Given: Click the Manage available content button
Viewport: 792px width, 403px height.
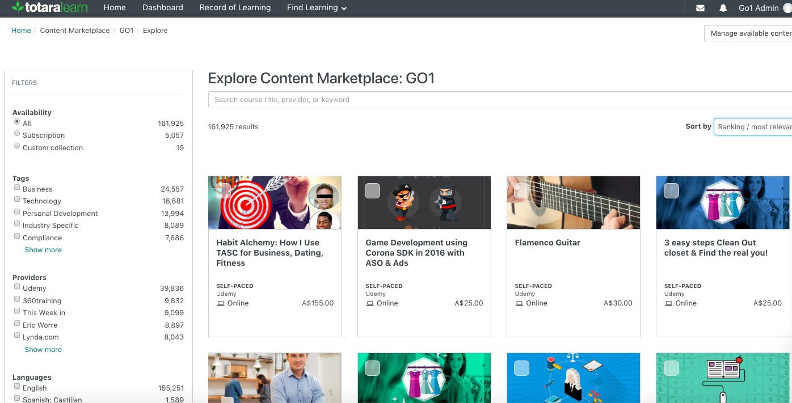Looking at the screenshot, I should 748,33.
